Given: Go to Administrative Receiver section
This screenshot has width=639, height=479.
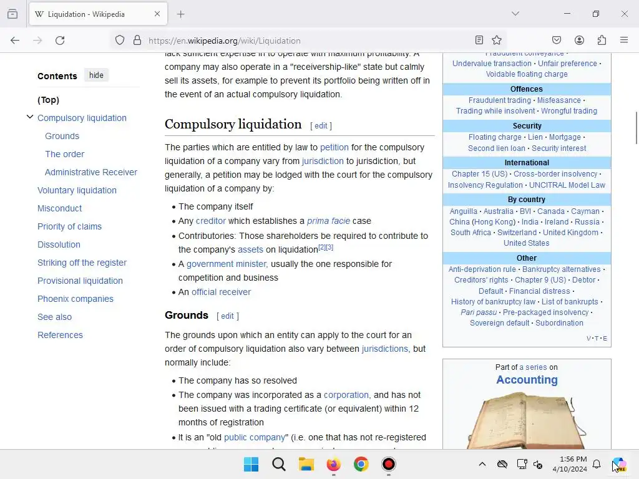Looking at the screenshot, I should 91,172.
